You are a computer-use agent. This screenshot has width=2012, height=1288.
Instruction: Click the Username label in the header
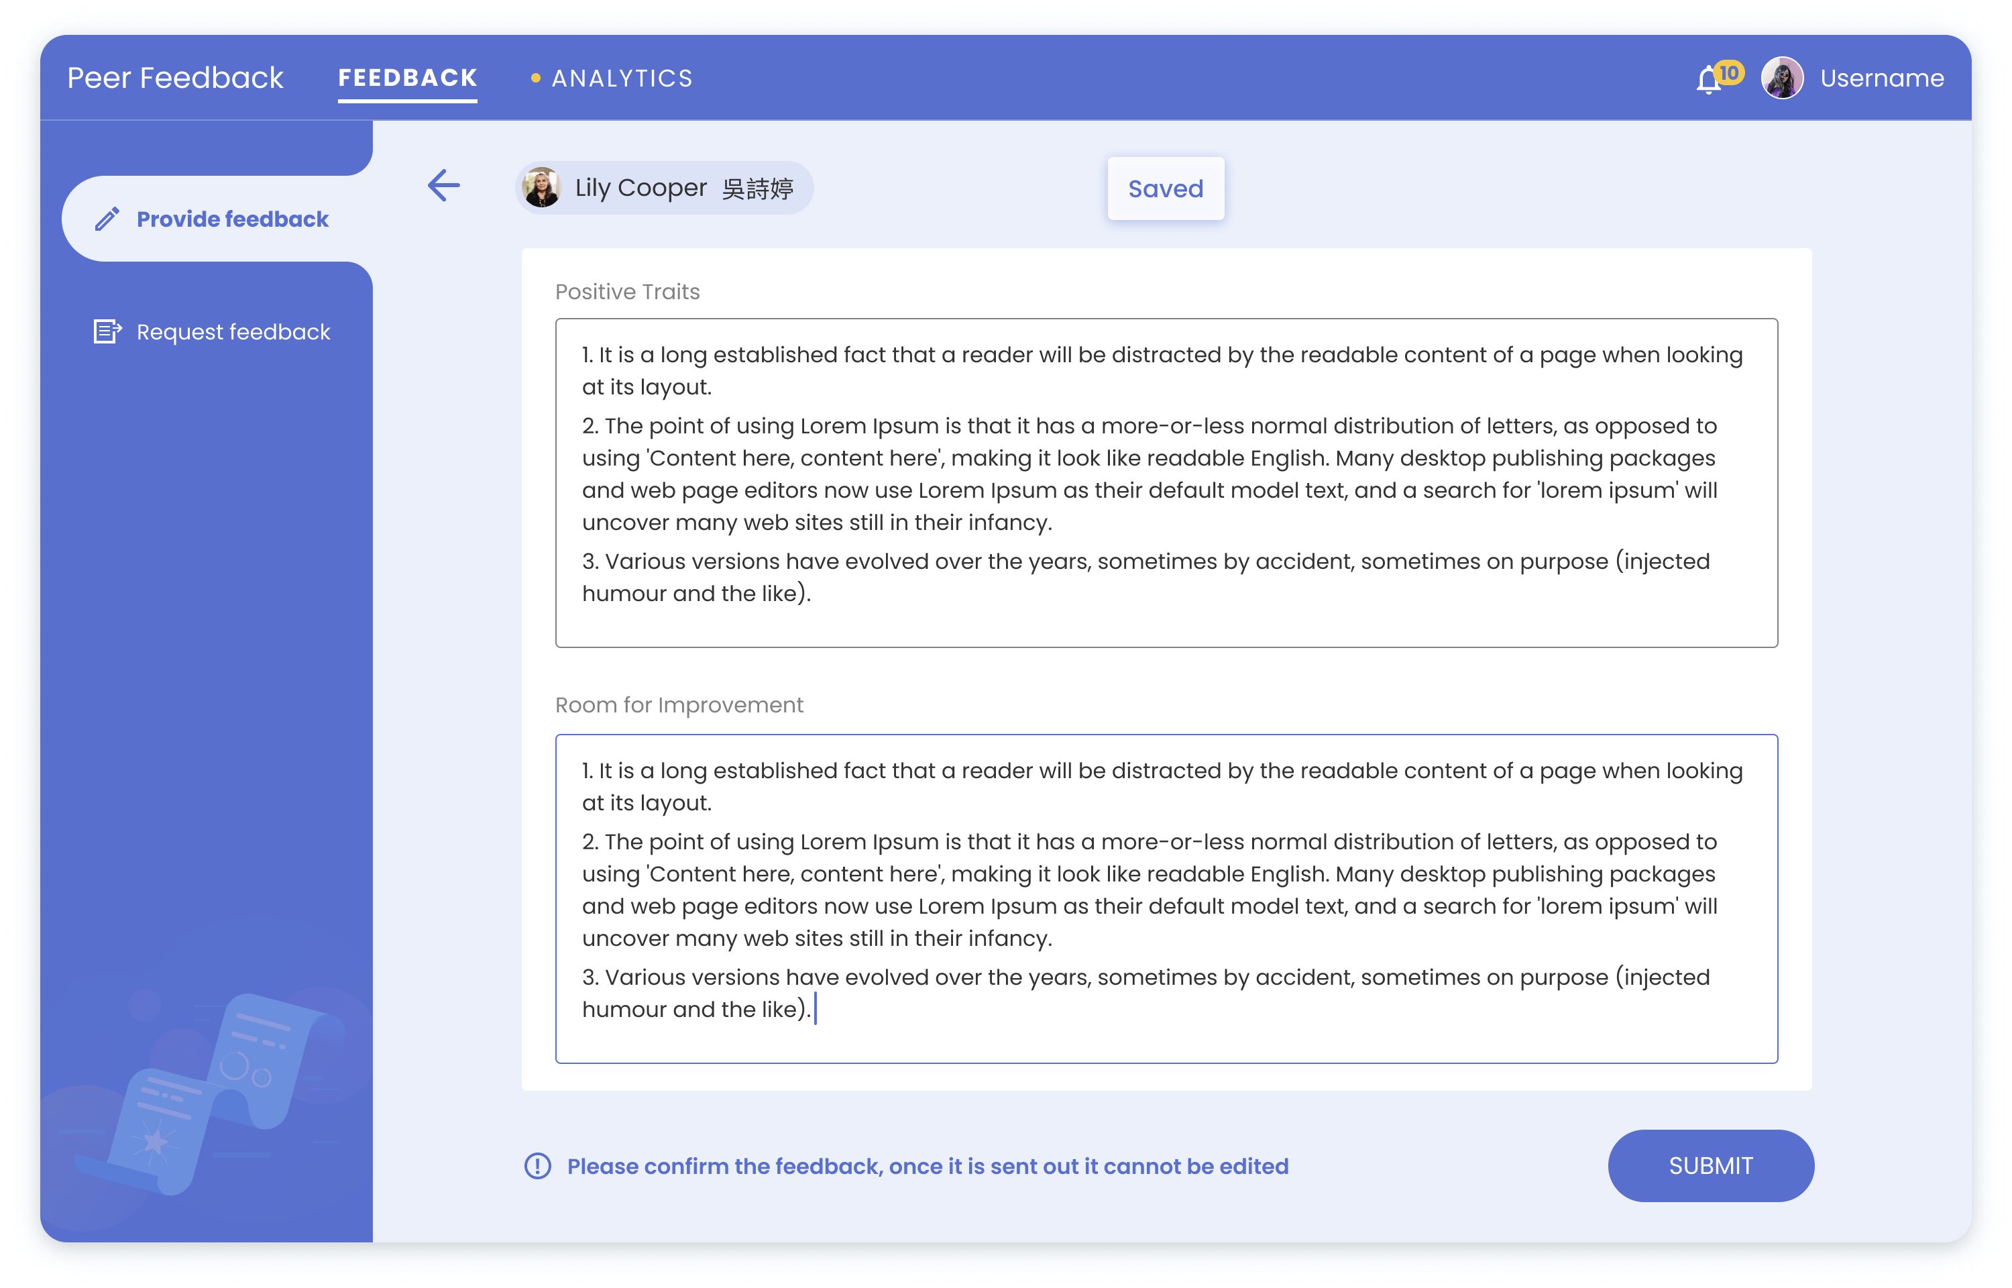coord(1882,78)
